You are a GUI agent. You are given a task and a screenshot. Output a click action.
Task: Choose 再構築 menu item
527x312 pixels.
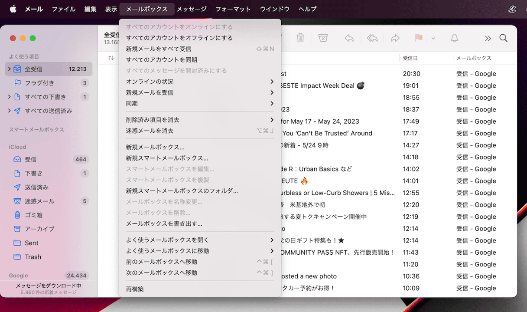[200, 289]
